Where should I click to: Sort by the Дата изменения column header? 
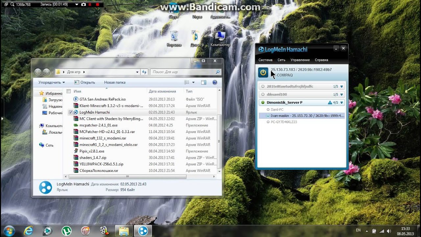click(x=162, y=91)
